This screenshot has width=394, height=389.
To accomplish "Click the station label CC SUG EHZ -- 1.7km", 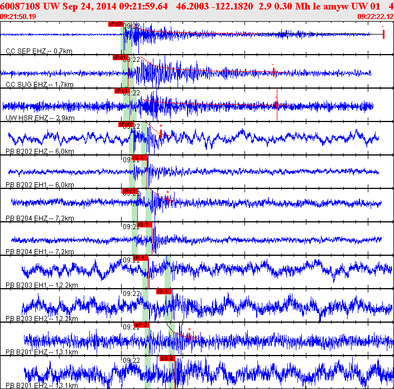I will [40, 85].
